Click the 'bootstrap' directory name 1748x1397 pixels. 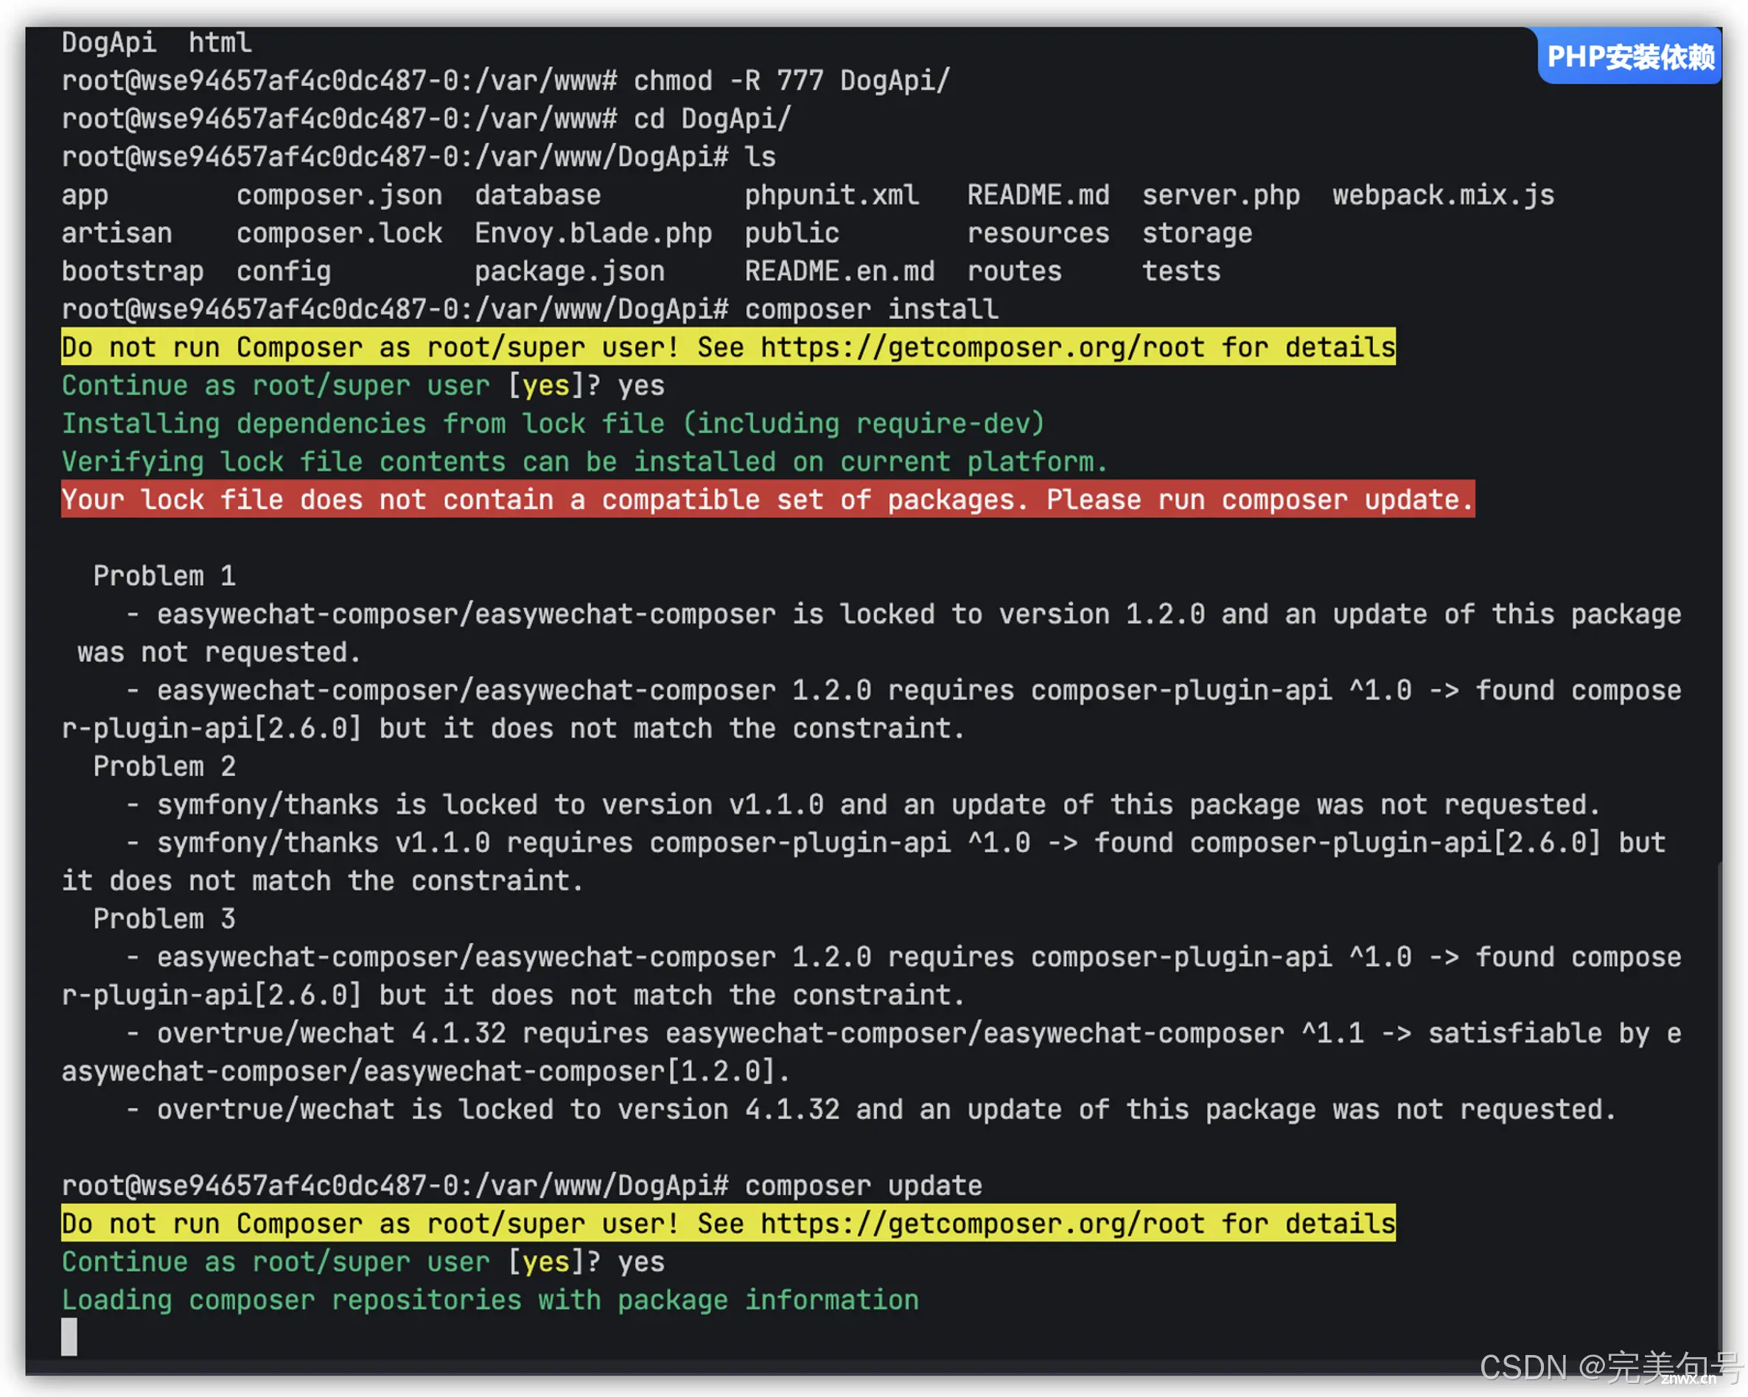tap(133, 272)
